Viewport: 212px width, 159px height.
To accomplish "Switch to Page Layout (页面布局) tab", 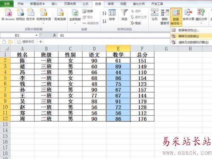I will pos(70,4).
